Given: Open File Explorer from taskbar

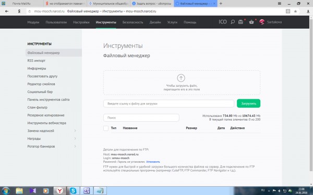Looking at the screenshot, I should [x=19, y=191].
